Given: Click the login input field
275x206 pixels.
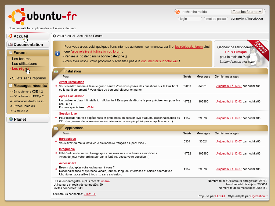Looking at the screenshot, I should [190, 19].
